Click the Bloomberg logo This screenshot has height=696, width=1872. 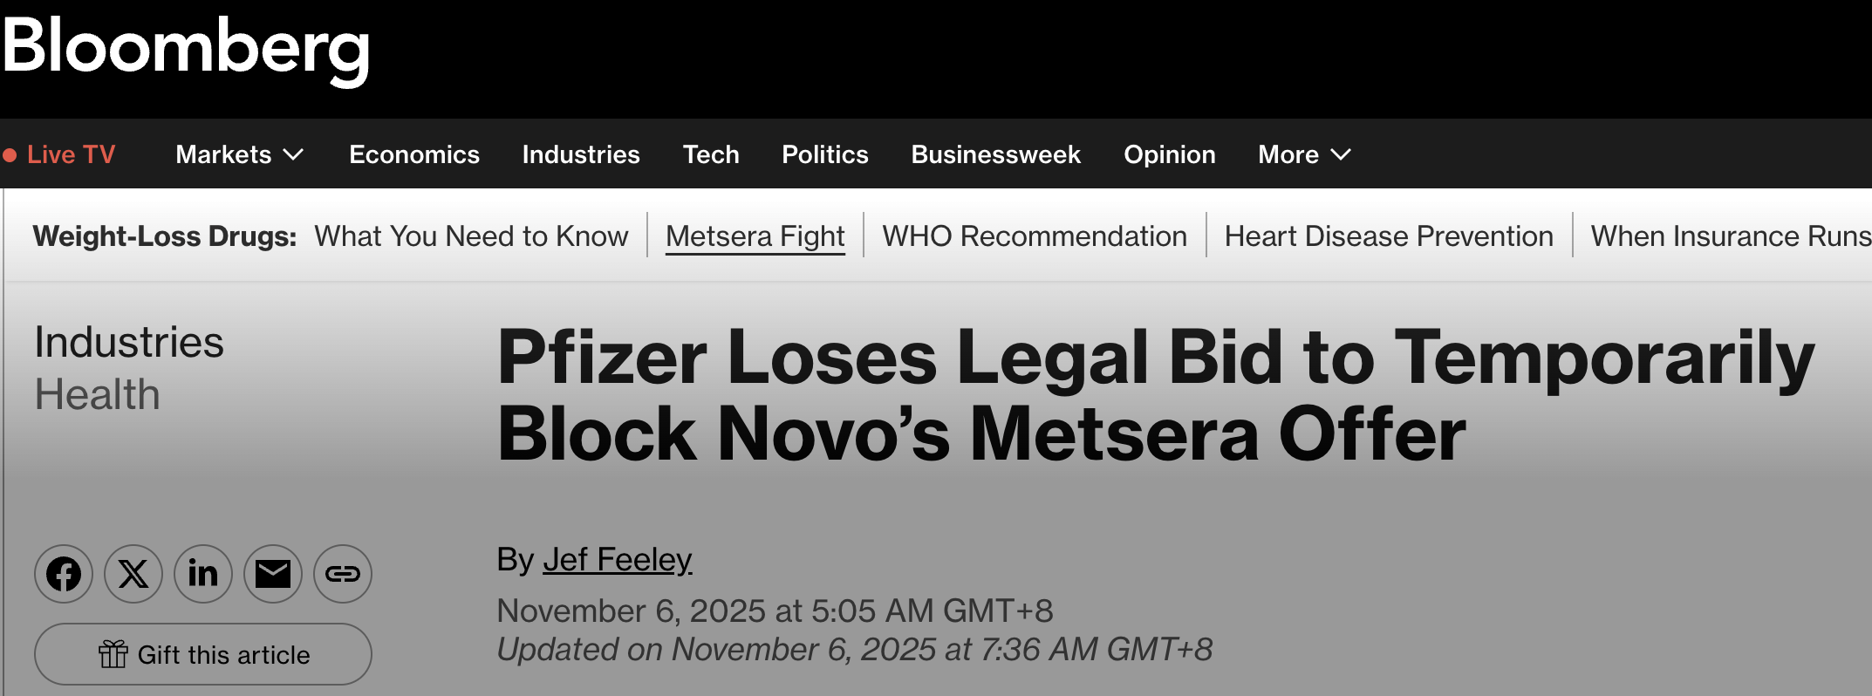click(187, 49)
